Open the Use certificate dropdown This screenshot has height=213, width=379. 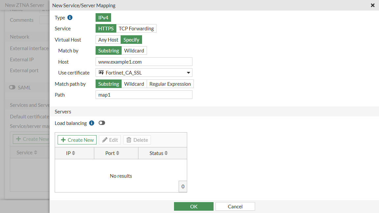click(x=144, y=73)
